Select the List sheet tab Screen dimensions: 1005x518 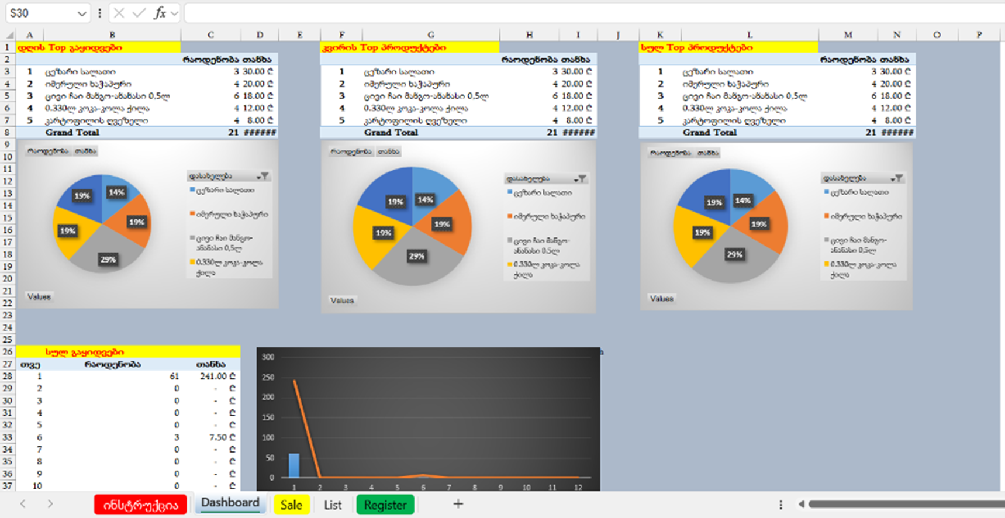(333, 505)
